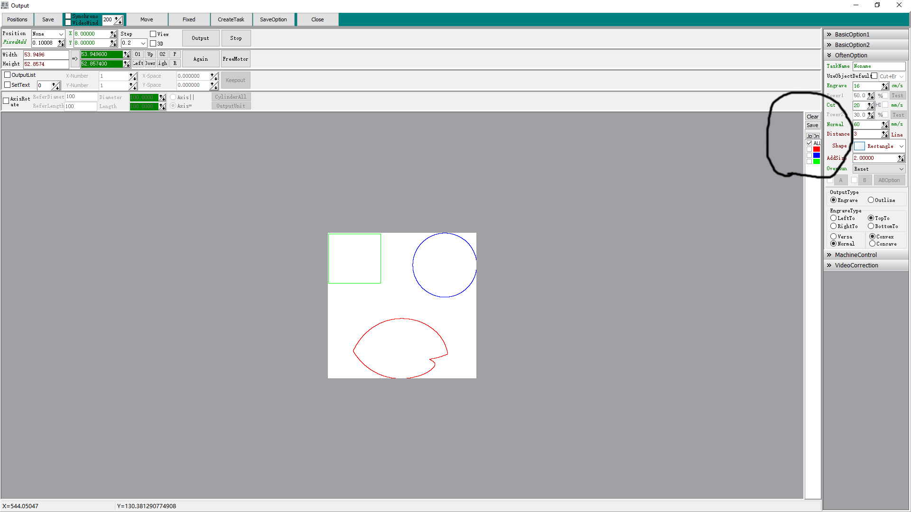Click the '=>' size transfer arrow button
The image size is (911, 512).
(74, 59)
